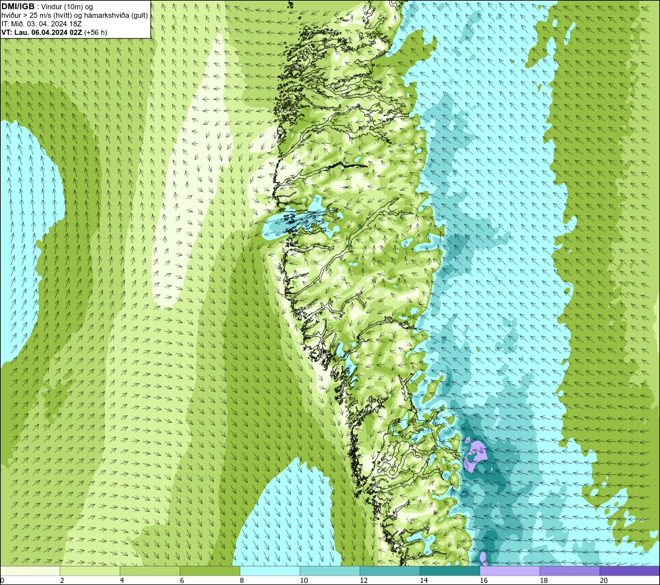
Task: Click the legend tick label '0'
Action: (x=2, y=580)
